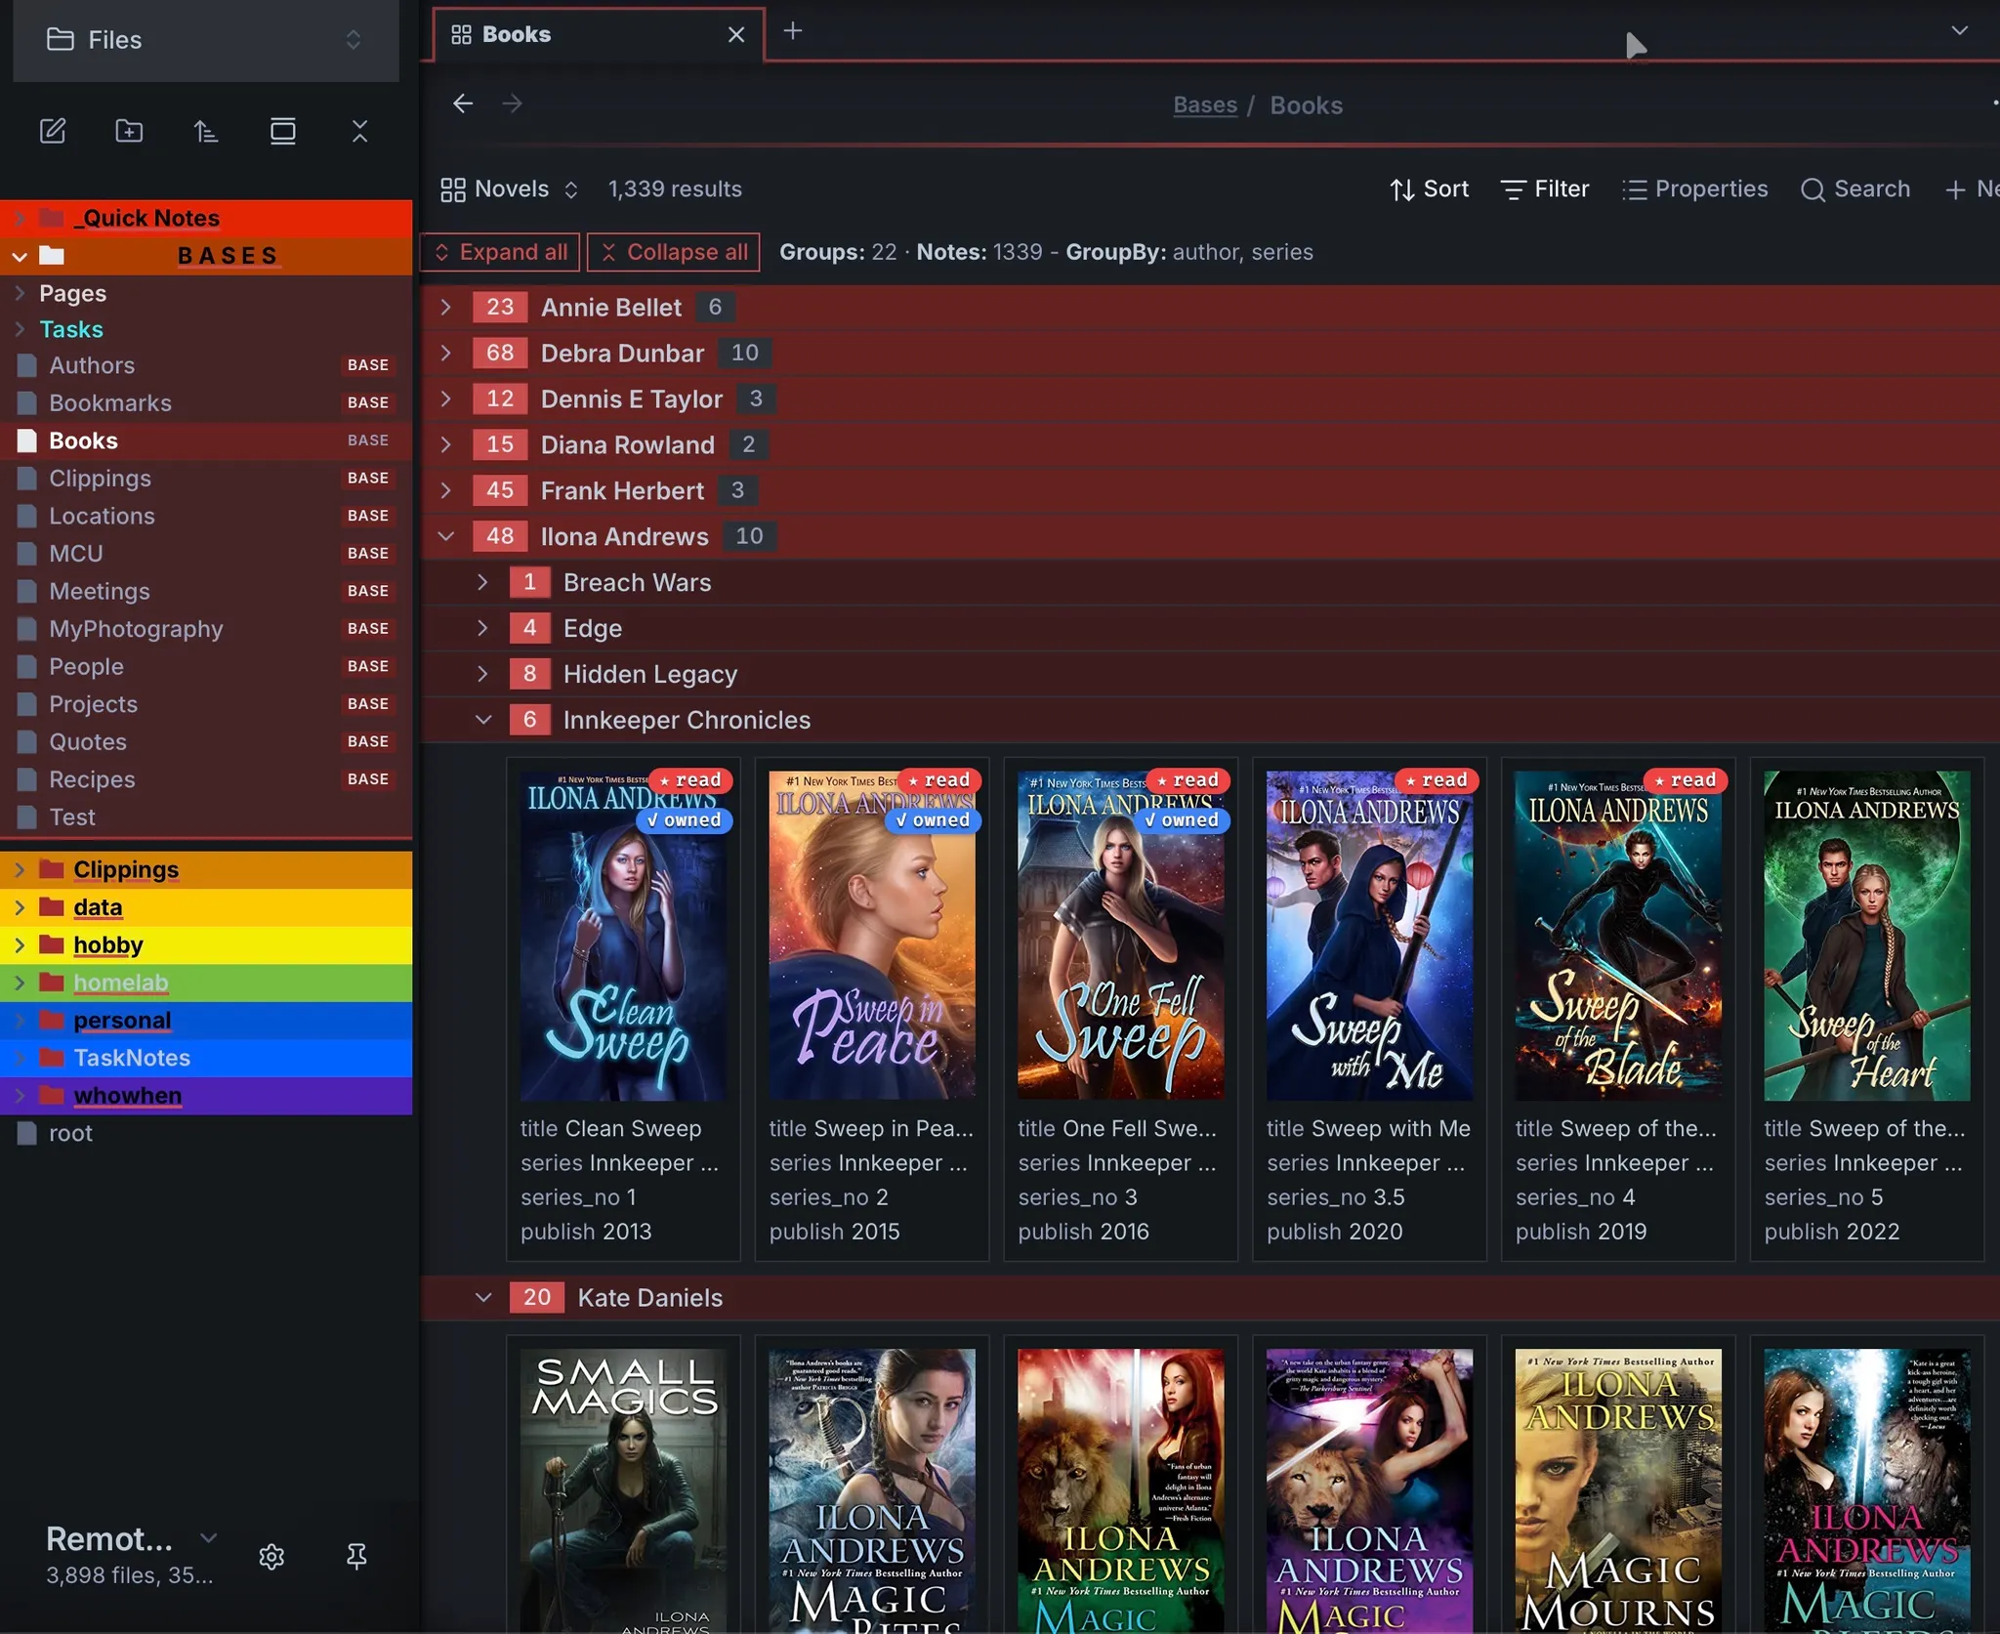The width and height of the screenshot is (2000, 1634).
Task: Open vault settings with the gear icon
Action: (271, 1557)
